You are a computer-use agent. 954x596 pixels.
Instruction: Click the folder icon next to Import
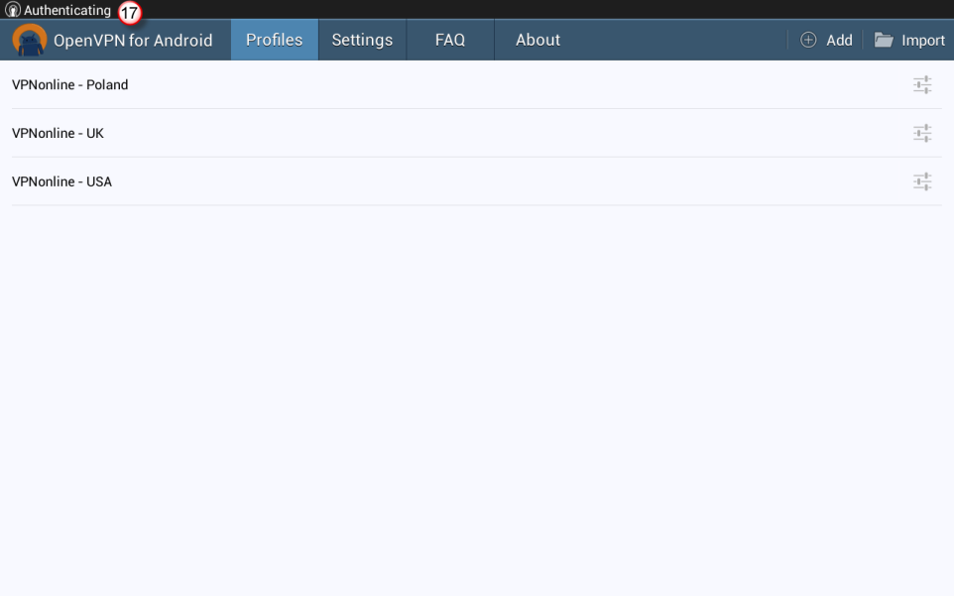884,40
